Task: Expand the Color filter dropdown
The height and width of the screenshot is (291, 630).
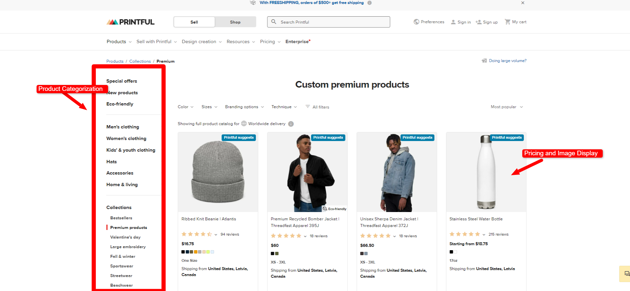Action: pos(186,107)
